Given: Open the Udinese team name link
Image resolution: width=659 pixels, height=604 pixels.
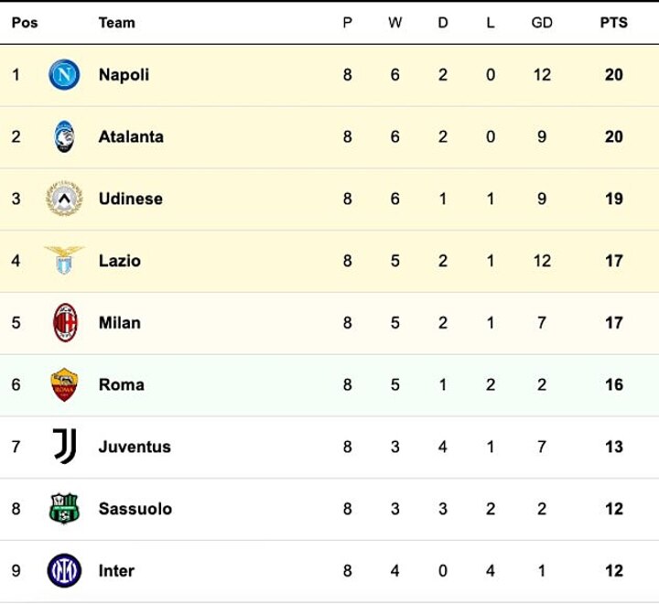Looking at the screenshot, I should point(130,199).
